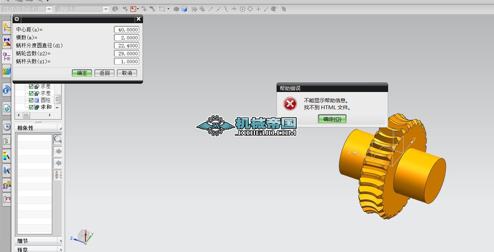Click the blue shaded cube icon

(184, 9)
